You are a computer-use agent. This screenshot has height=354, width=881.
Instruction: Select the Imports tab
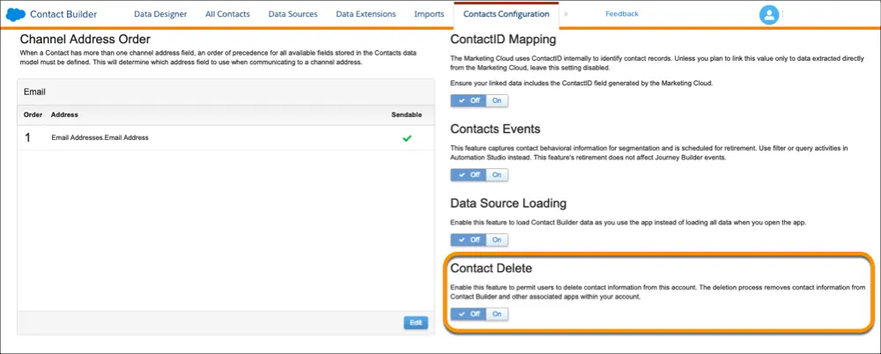[429, 14]
